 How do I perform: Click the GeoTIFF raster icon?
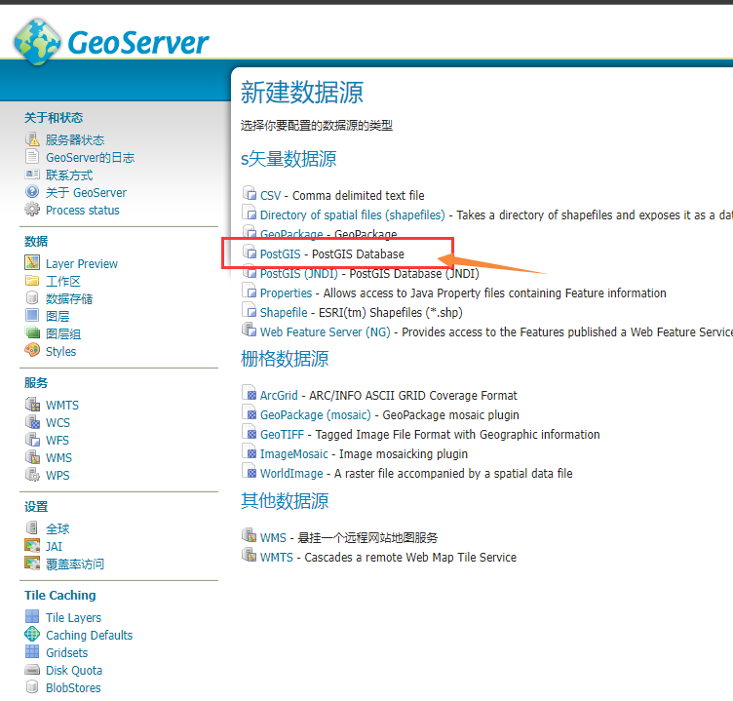coord(250,433)
